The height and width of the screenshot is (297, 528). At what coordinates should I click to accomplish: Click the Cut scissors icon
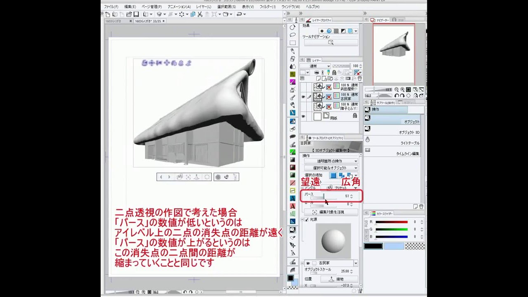(200, 14)
